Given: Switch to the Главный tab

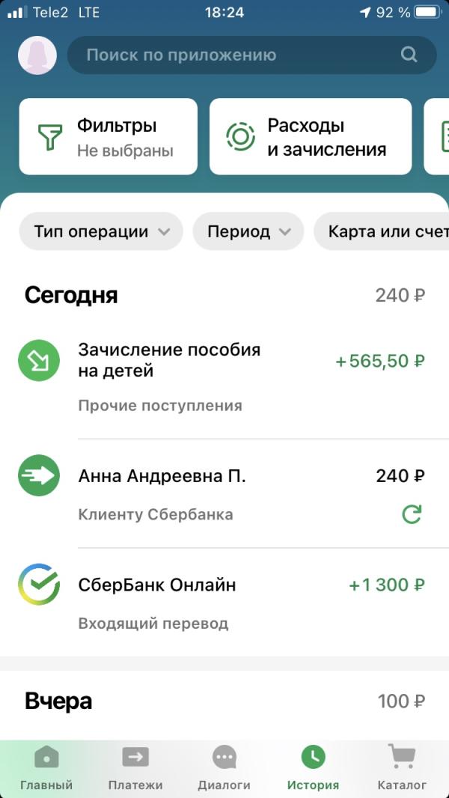Looking at the screenshot, I should pos(46,768).
